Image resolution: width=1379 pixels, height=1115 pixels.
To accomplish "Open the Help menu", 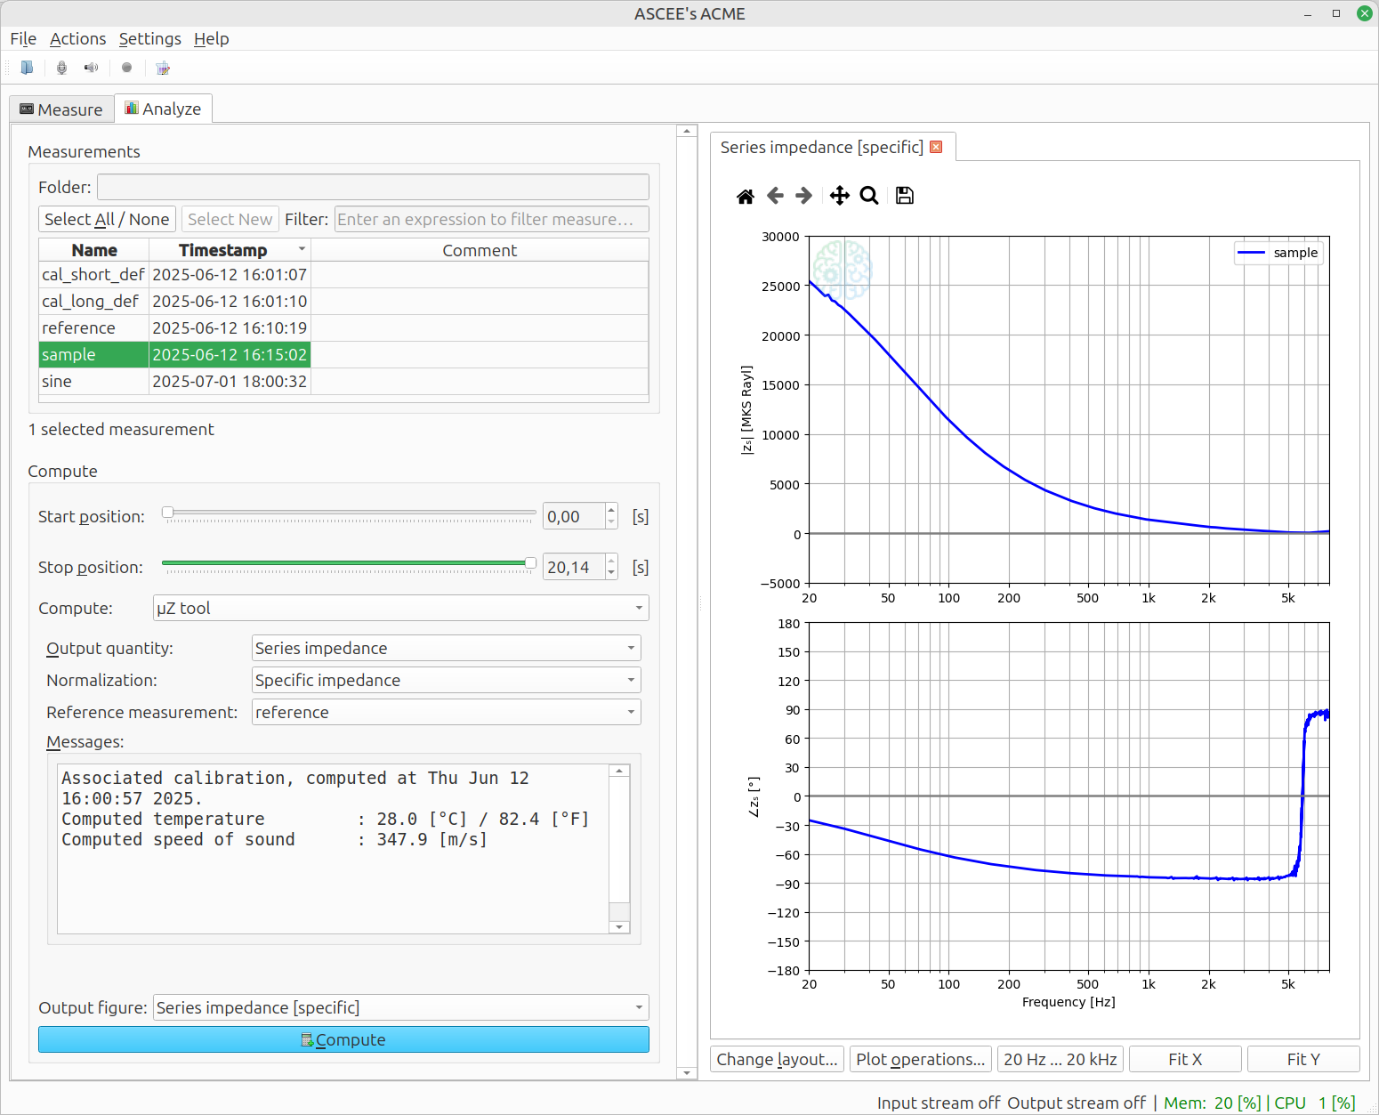I will point(211,38).
